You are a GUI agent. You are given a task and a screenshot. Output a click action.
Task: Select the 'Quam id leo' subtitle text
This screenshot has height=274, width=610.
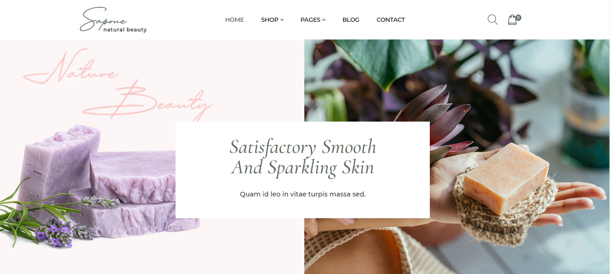302,194
